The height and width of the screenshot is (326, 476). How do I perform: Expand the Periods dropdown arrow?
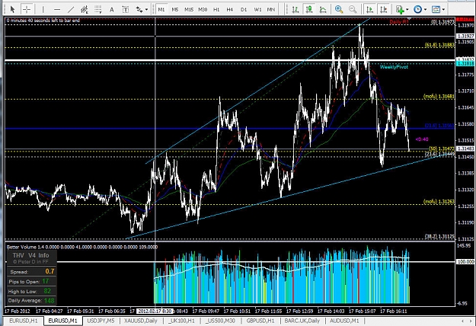click(425, 10)
